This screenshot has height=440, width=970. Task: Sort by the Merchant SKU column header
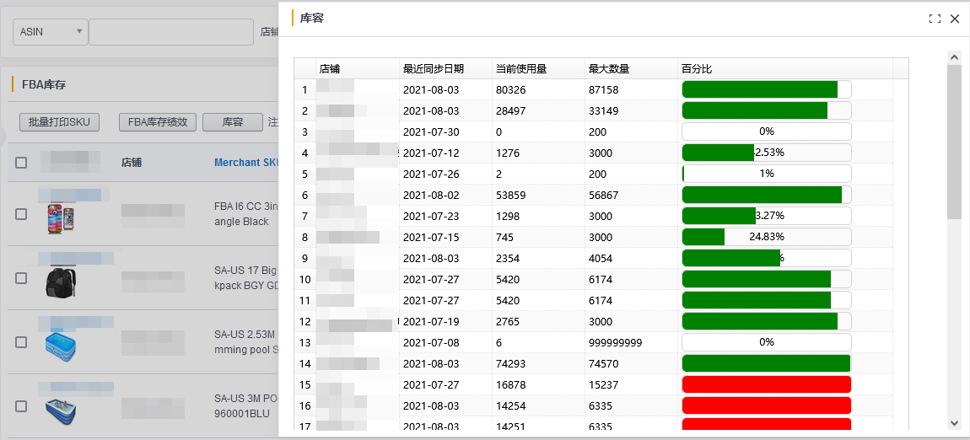tap(246, 163)
